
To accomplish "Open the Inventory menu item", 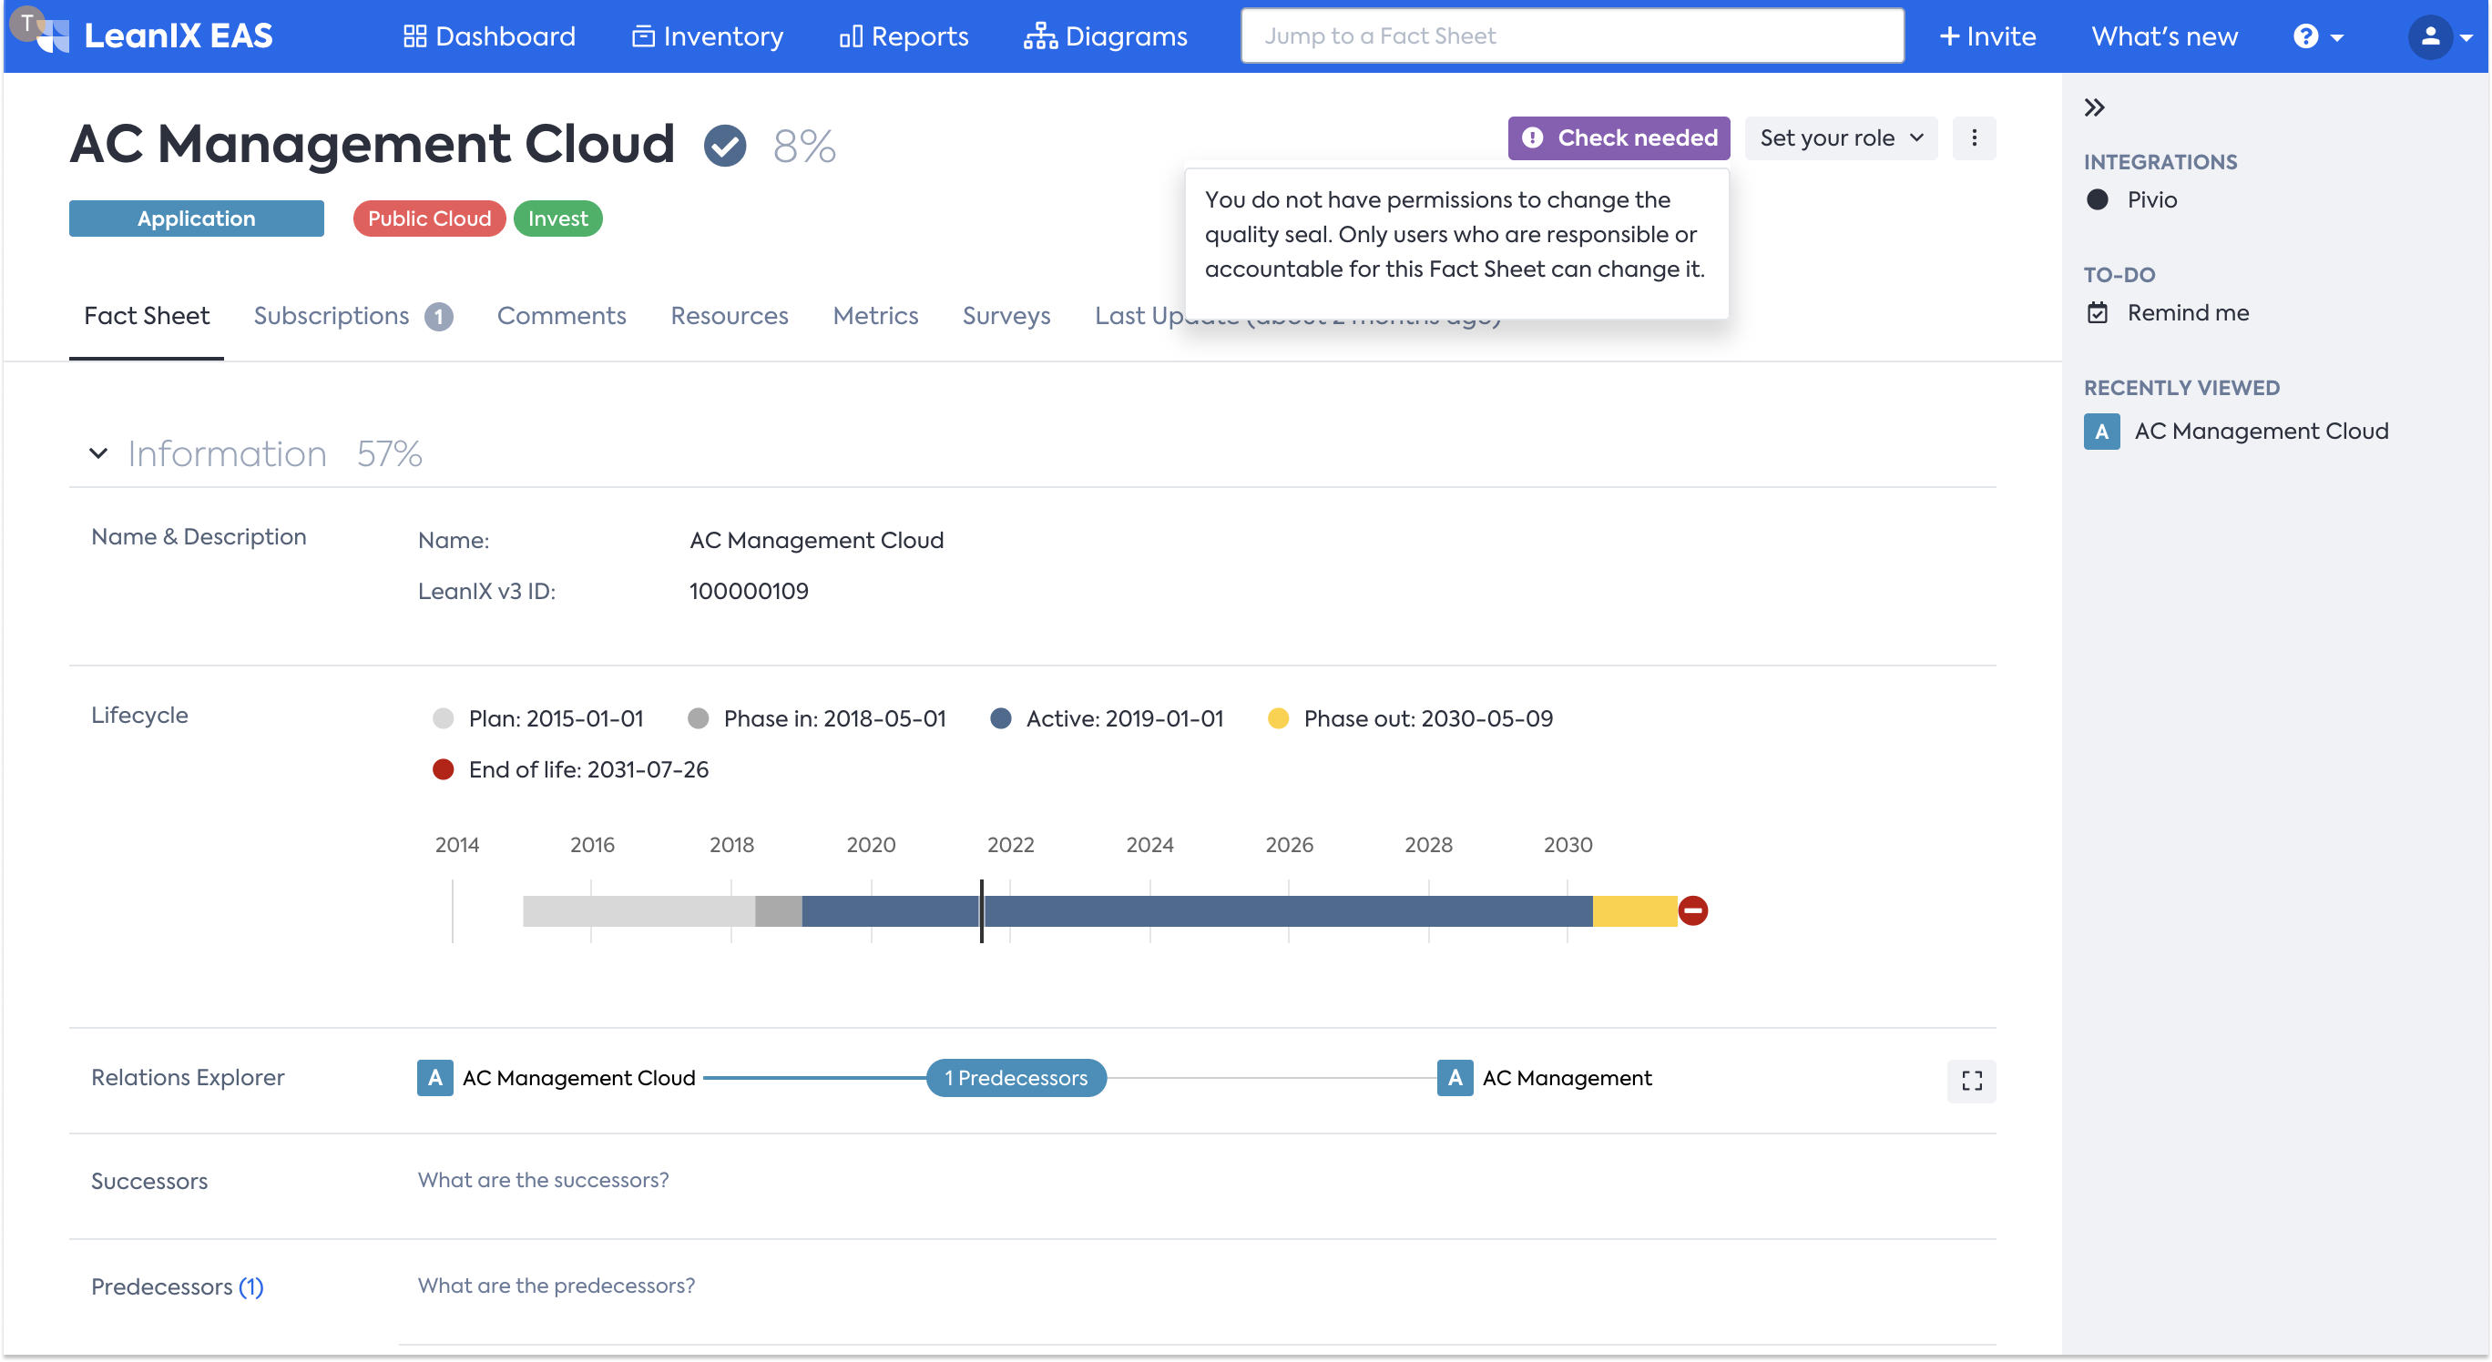I will coord(707,36).
